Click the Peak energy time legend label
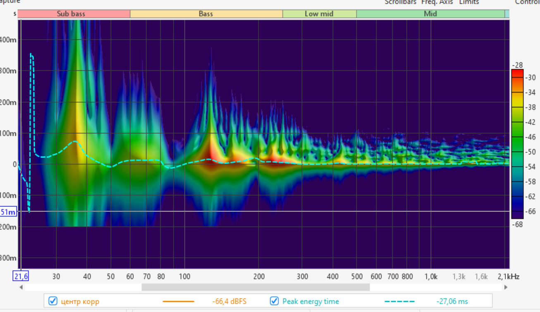 311,301
